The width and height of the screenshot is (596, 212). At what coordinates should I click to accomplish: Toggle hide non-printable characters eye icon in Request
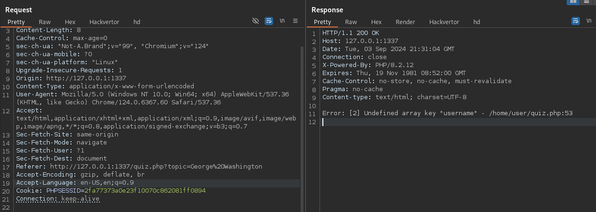256,21
